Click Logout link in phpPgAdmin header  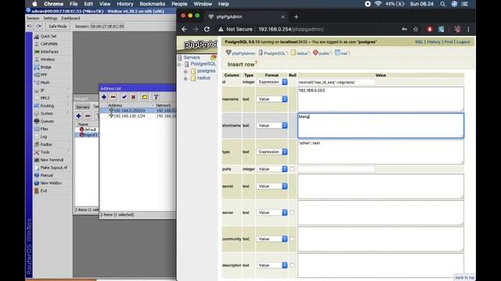(x=463, y=41)
